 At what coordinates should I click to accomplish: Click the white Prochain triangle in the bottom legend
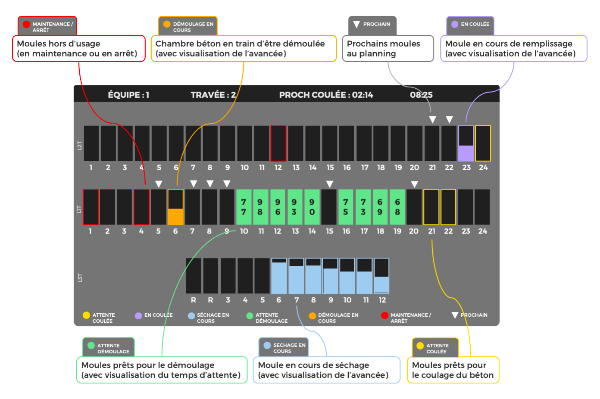(x=455, y=315)
